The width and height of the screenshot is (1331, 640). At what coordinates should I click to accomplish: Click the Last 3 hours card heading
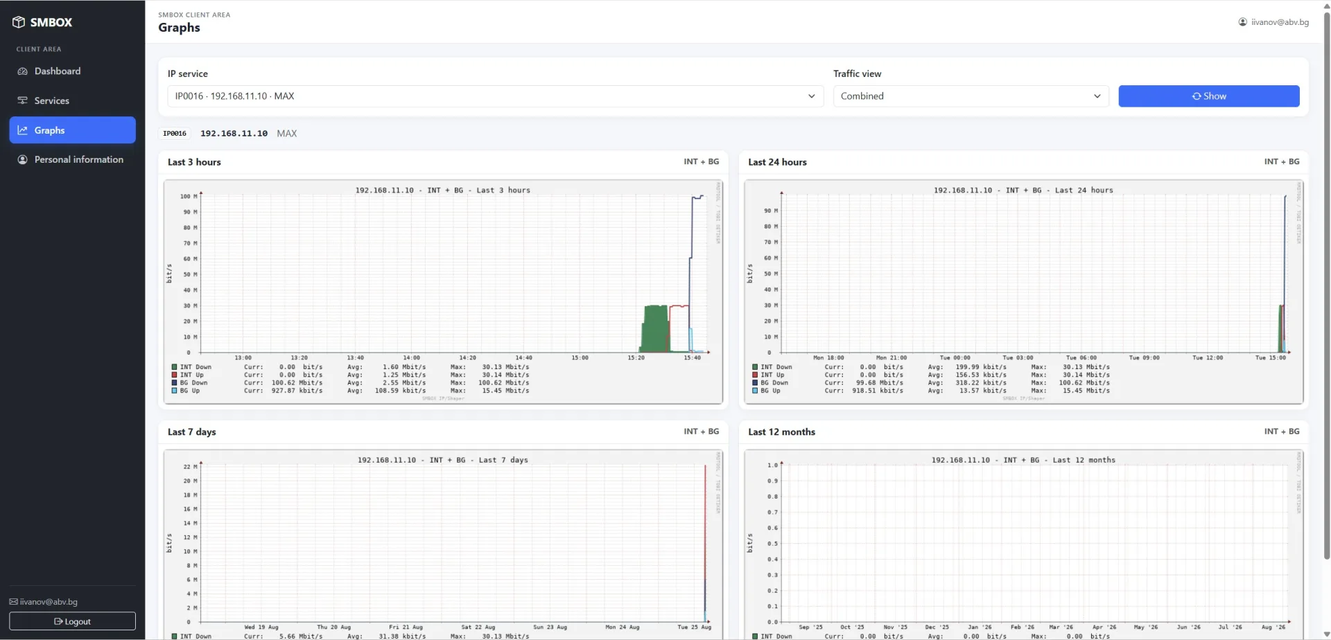pyautogui.click(x=194, y=162)
